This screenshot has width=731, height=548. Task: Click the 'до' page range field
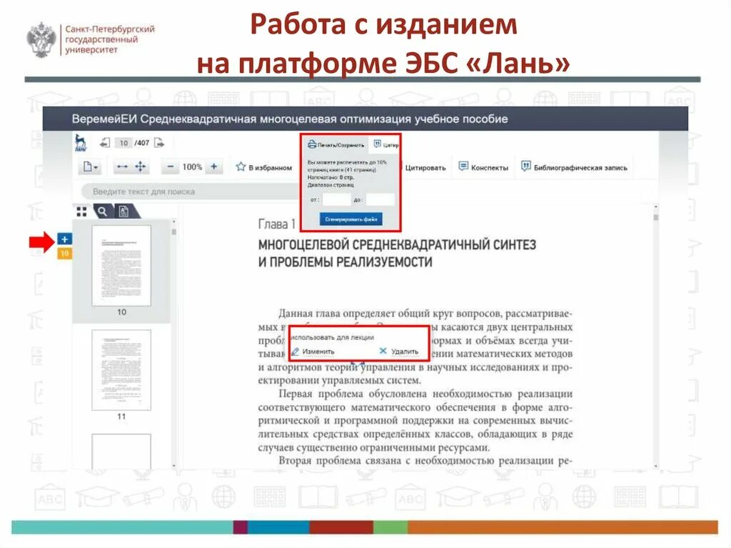pyautogui.click(x=380, y=199)
